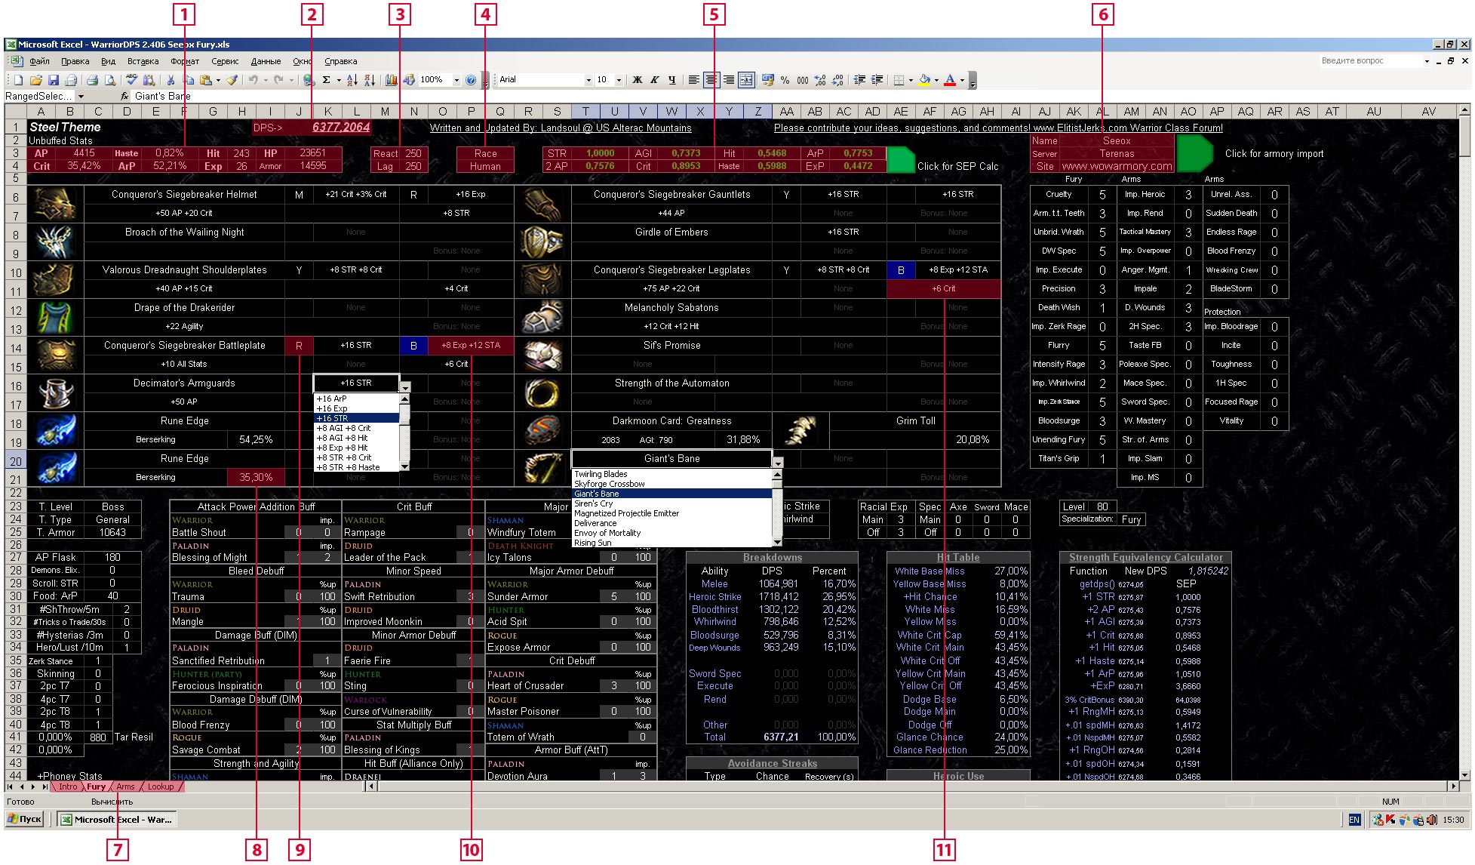Open the Giant's Bane weapon dropdown arrow

tap(778, 463)
